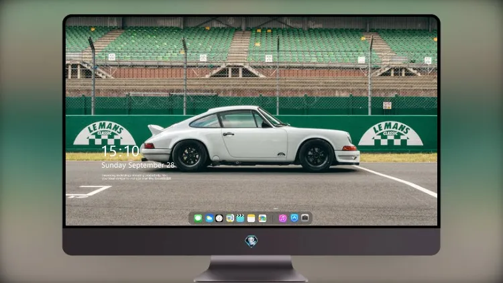Open the Photos gallery app in dock
The height and width of the screenshot is (283, 503).
click(262, 219)
